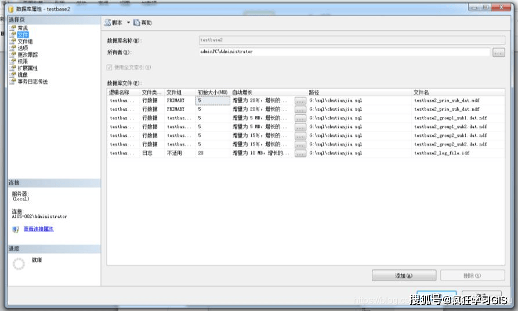Viewport: 518px width, 311px height.
Task: Click the 帮助 help toolbar button
Action: pyautogui.click(x=142, y=23)
